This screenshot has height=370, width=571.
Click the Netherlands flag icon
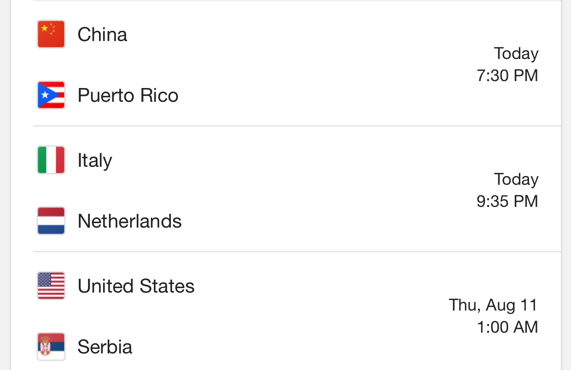tap(51, 221)
